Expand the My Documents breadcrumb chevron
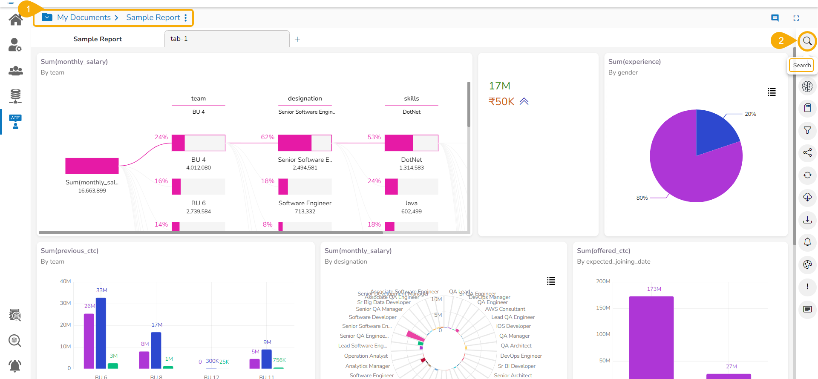Image resolution: width=818 pixels, height=379 pixels. tap(116, 18)
